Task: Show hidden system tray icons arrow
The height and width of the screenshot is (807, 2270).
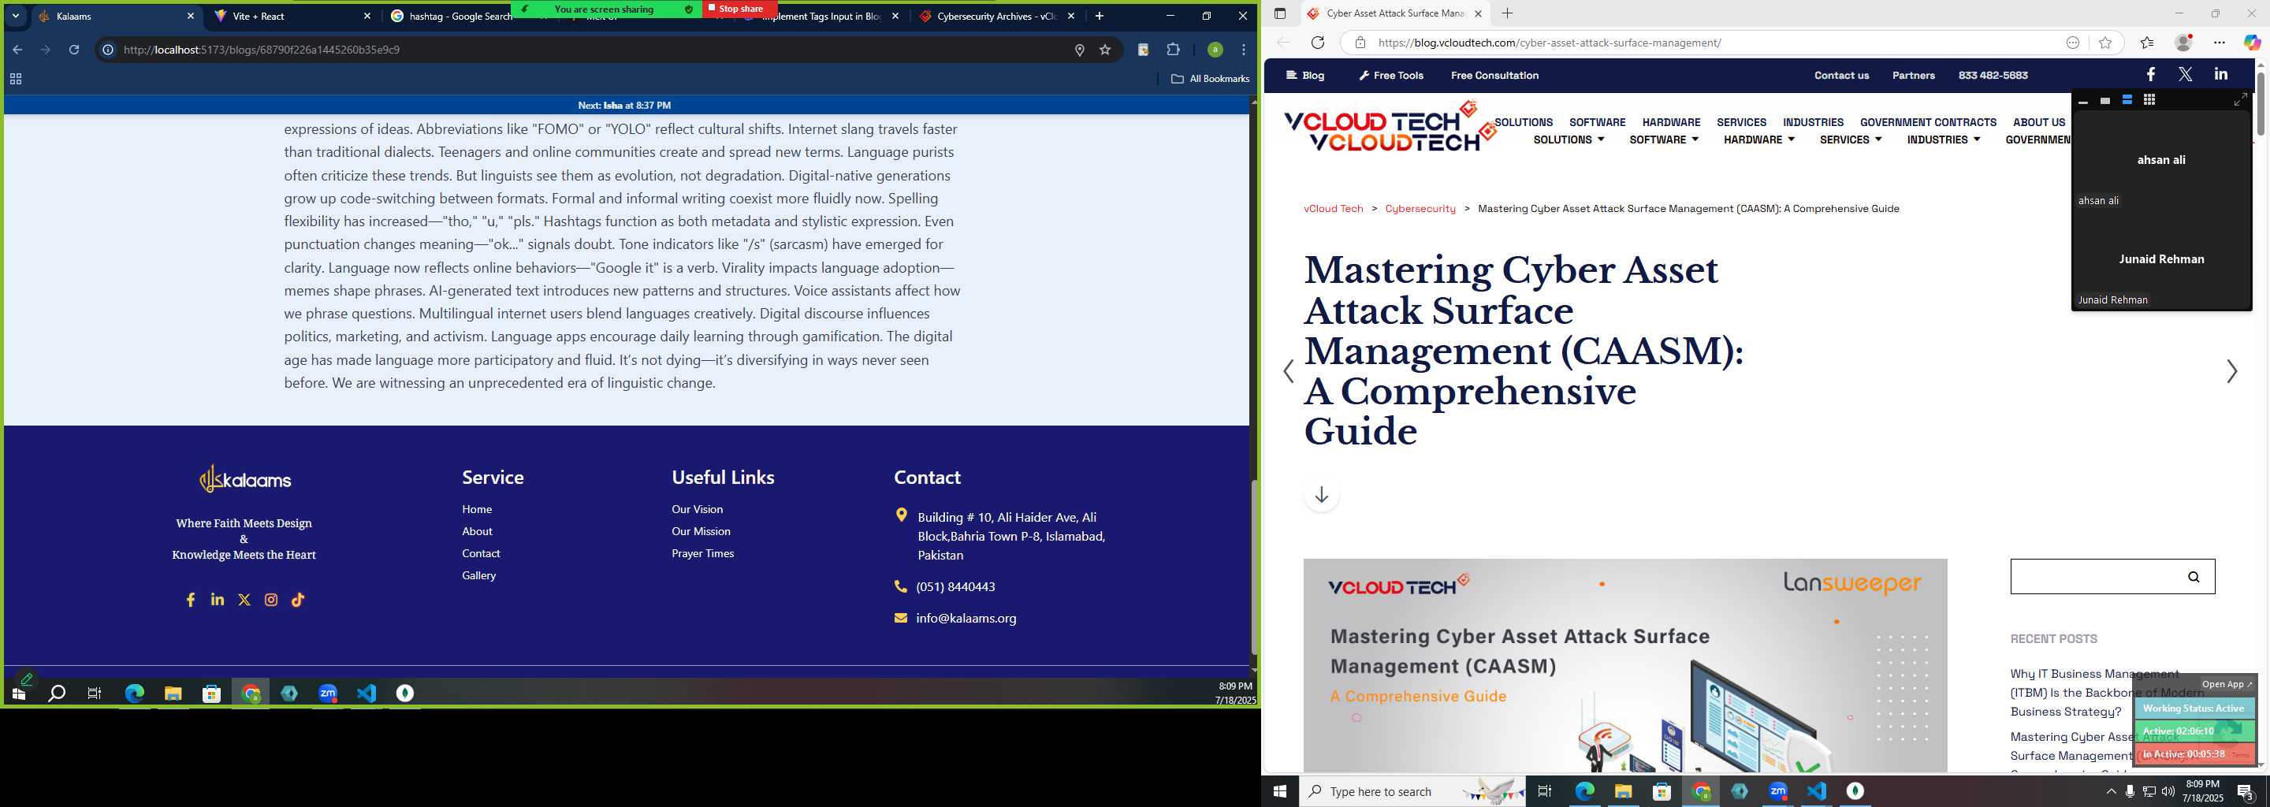Action: (2111, 791)
